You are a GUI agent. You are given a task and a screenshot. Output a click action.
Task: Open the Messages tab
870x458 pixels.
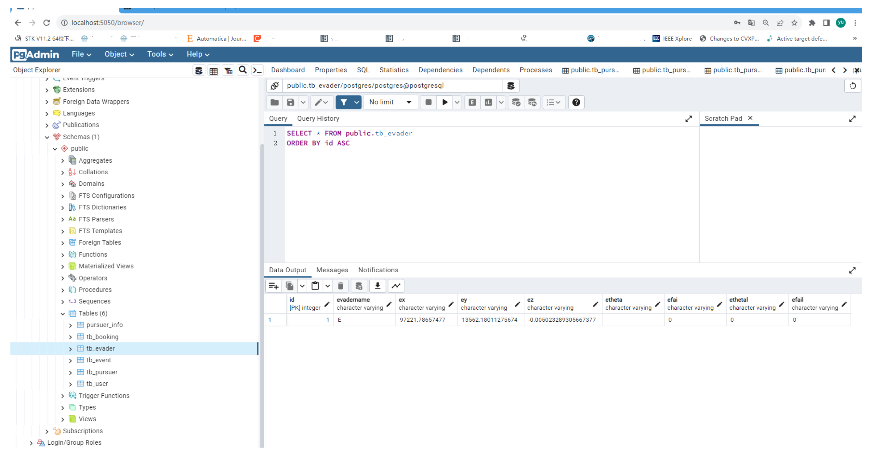pyautogui.click(x=332, y=270)
